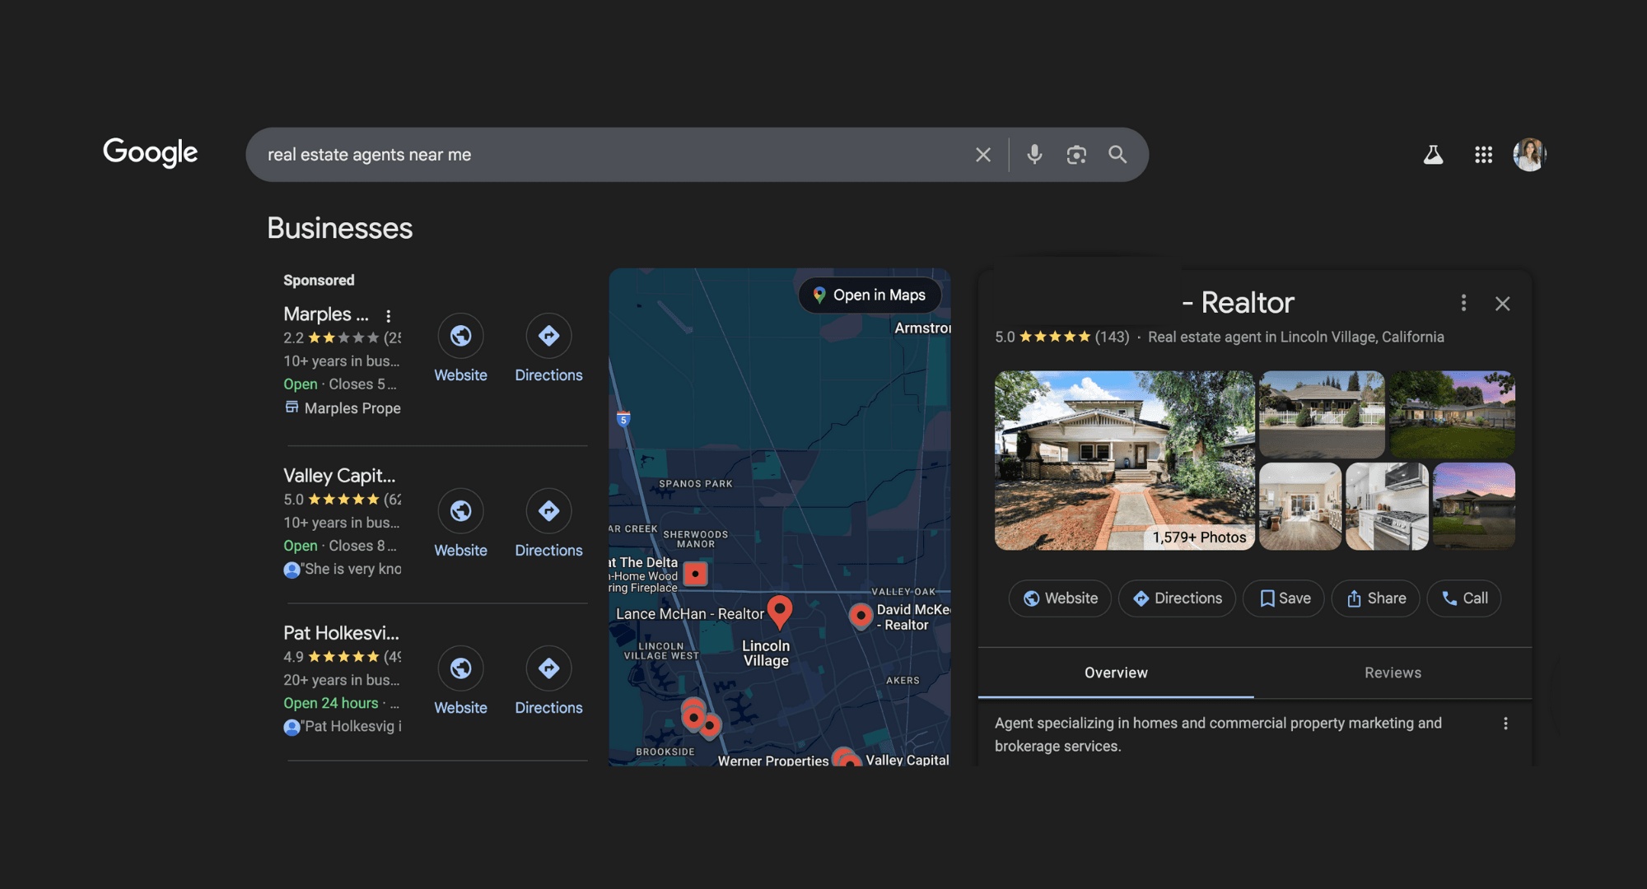Click the (143) reviews count
The width and height of the screenshot is (1647, 889).
[1112, 337]
